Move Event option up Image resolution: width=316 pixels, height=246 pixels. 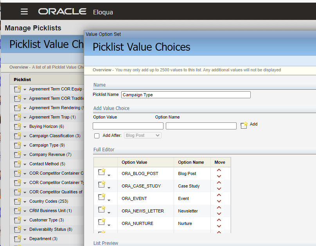pyautogui.click(x=219, y=195)
